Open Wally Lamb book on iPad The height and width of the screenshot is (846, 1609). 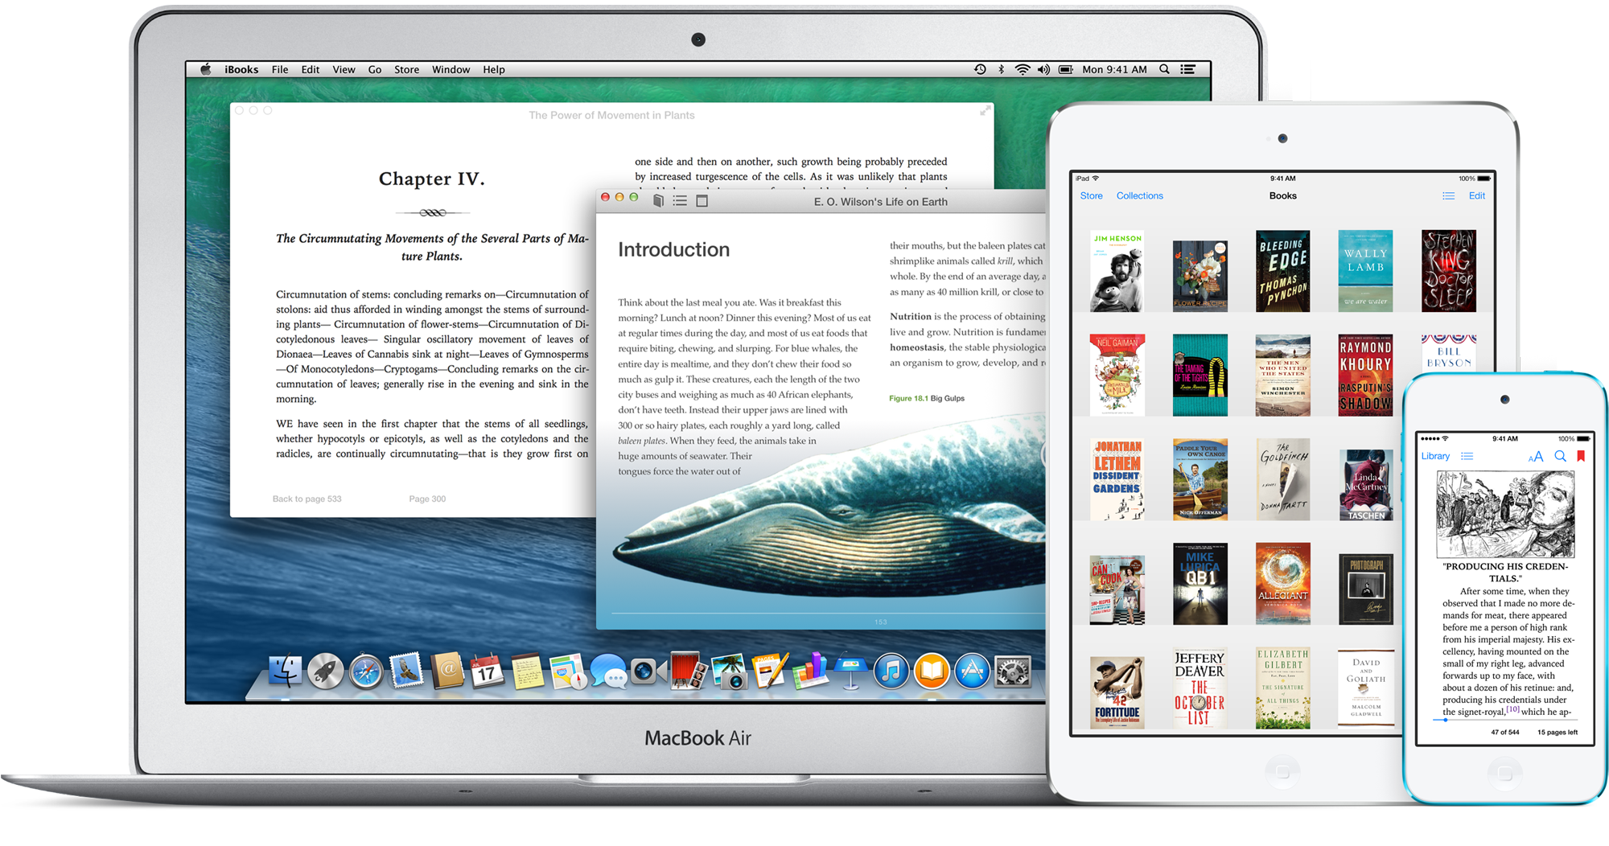coord(1365,271)
